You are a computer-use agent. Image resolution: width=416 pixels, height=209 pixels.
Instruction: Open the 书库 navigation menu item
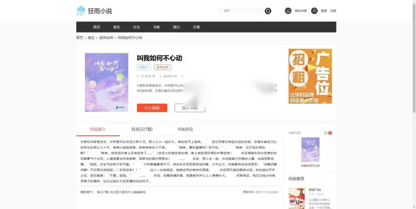pos(156,27)
